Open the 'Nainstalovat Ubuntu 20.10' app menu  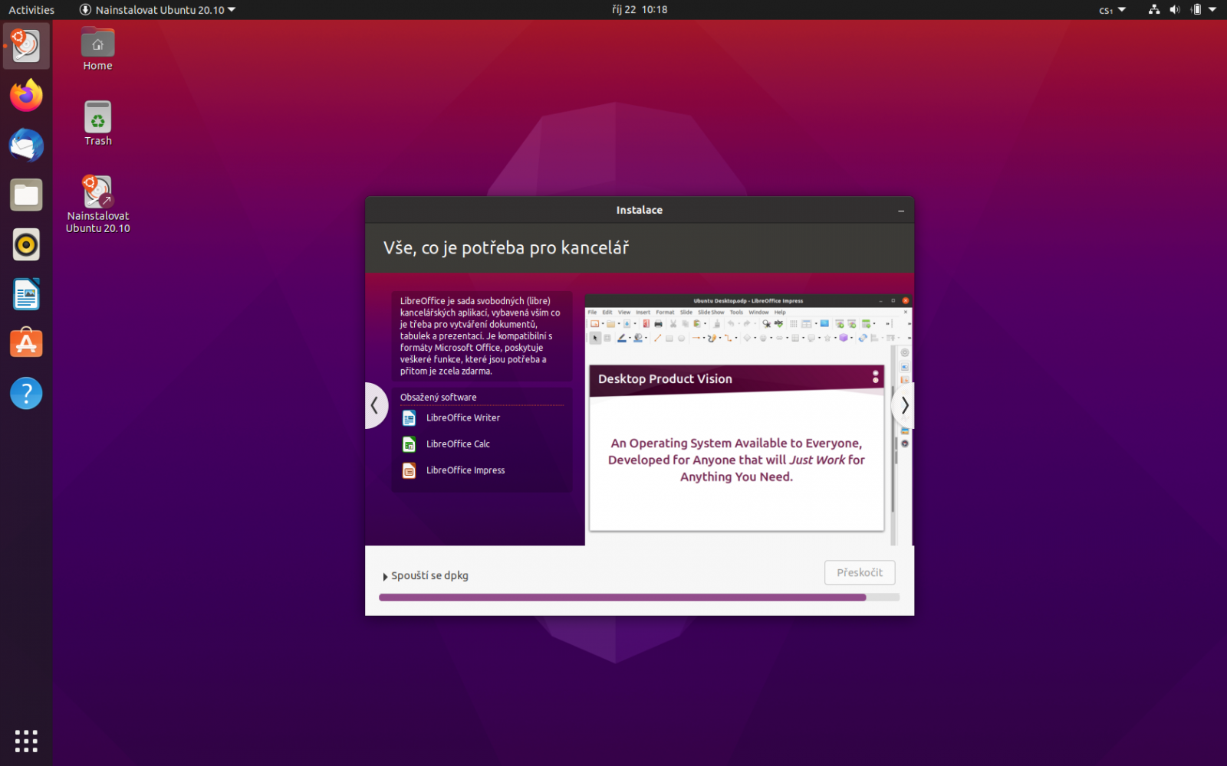pyautogui.click(x=157, y=9)
